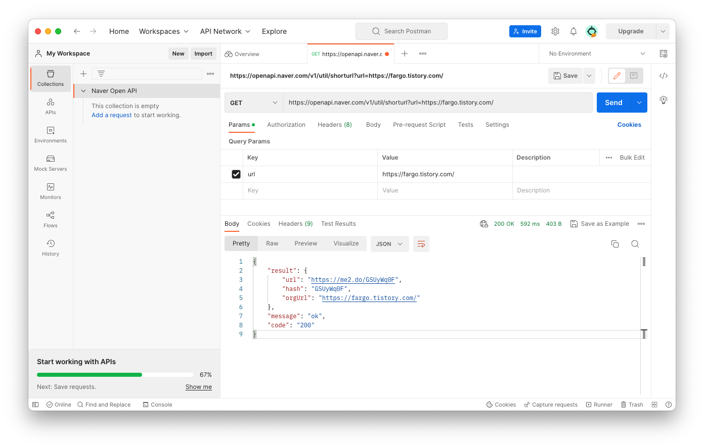The height and width of the screenshot is (448, 704).
Task: Open a new request tab
Action: point(405,54)
